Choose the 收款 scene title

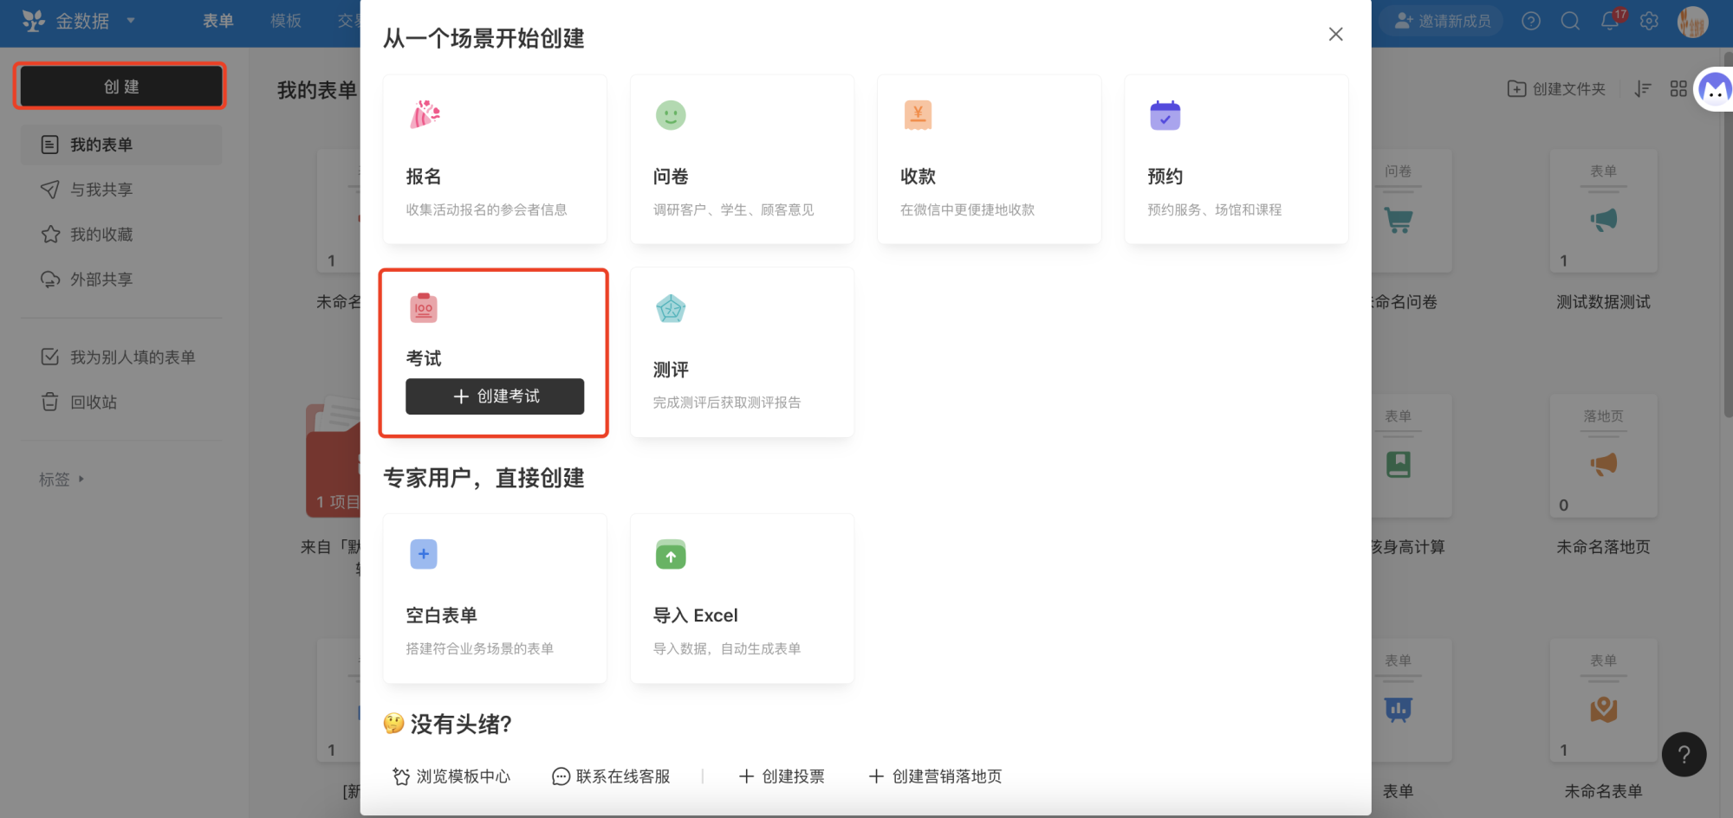918,177
